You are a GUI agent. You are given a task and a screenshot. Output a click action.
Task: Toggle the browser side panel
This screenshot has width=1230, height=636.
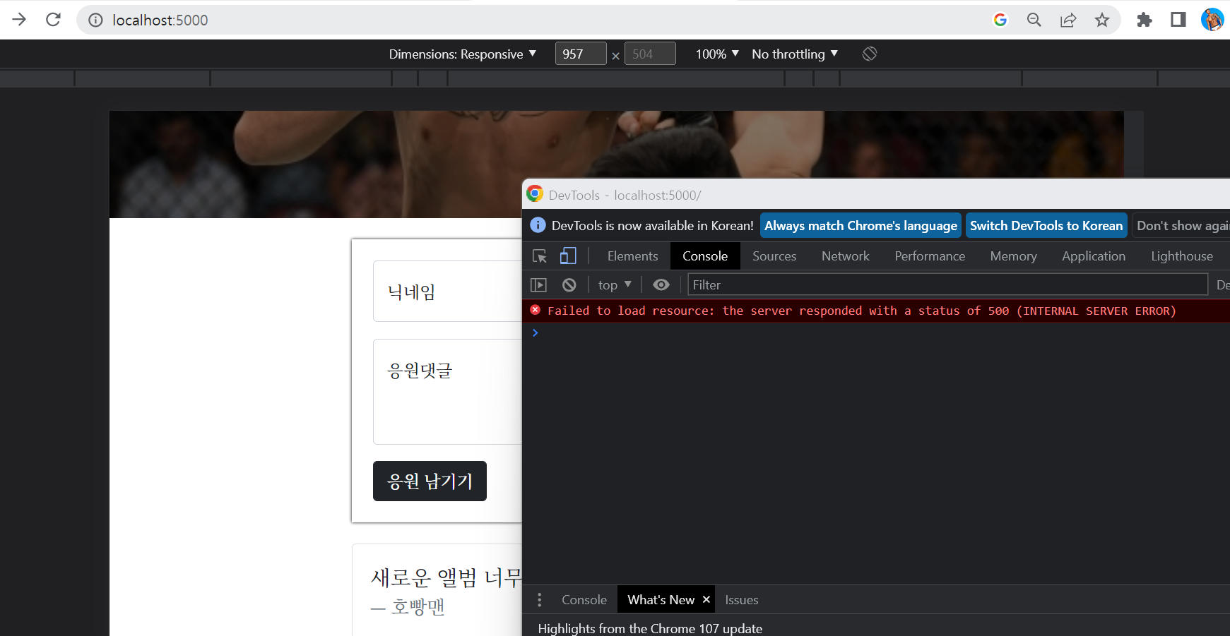point(1178,20)
